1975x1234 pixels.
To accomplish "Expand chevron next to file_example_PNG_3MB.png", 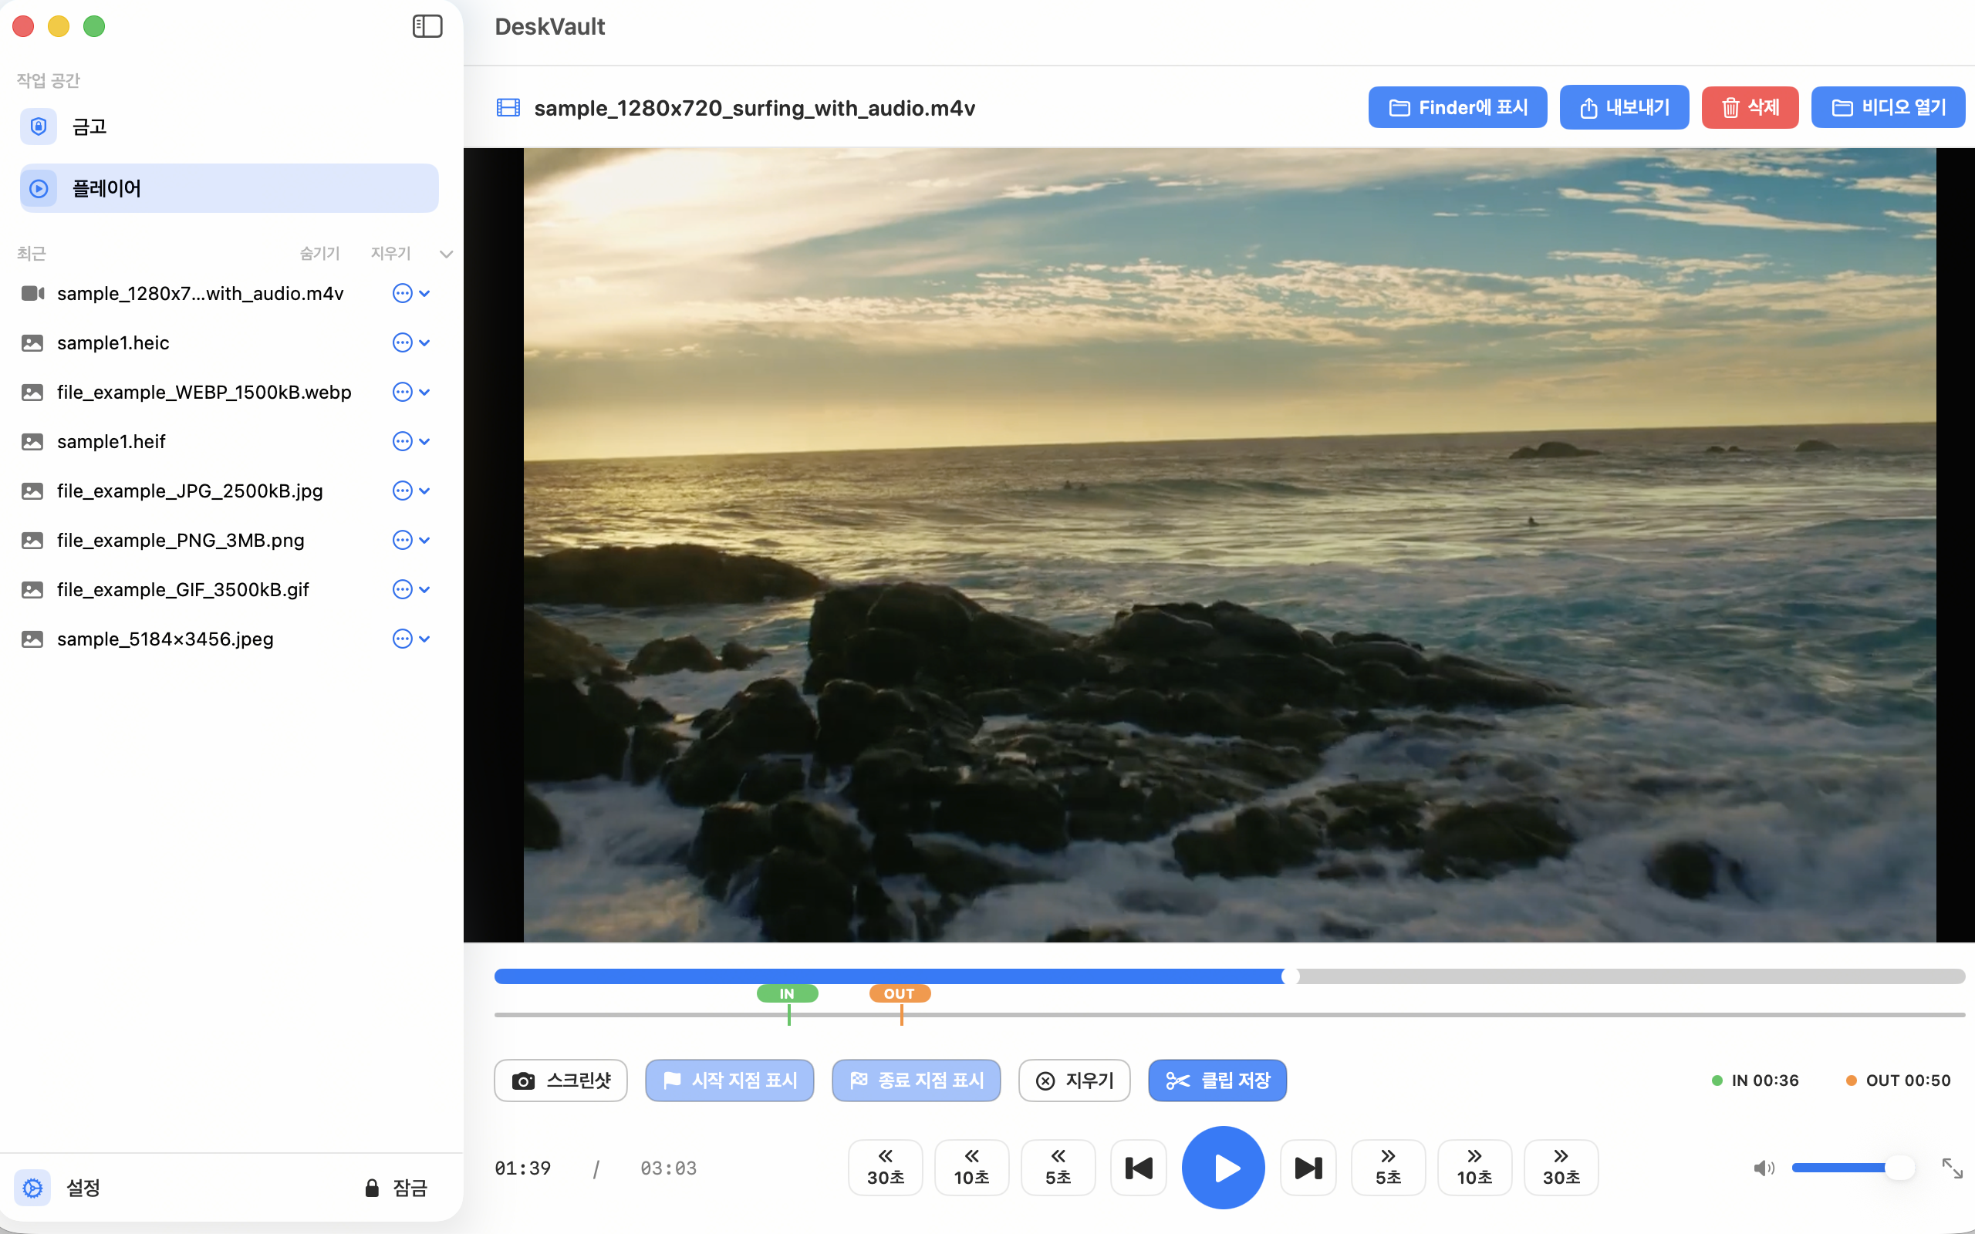I will tap(424, 541).
